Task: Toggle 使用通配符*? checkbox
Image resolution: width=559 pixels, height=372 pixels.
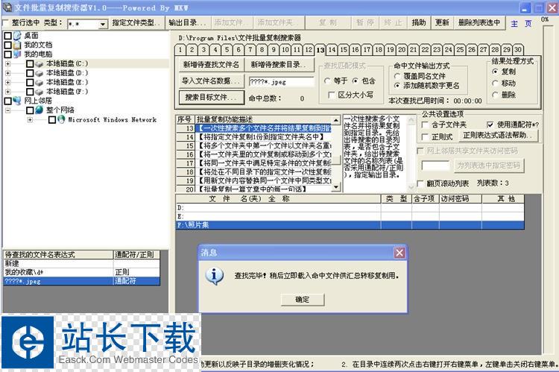Action: tap(490, 124)
